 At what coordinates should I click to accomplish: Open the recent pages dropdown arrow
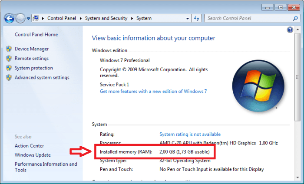click(28, 19)
